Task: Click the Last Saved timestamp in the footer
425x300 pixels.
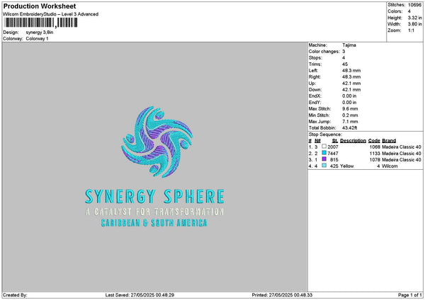Action: tap(140, 295)
